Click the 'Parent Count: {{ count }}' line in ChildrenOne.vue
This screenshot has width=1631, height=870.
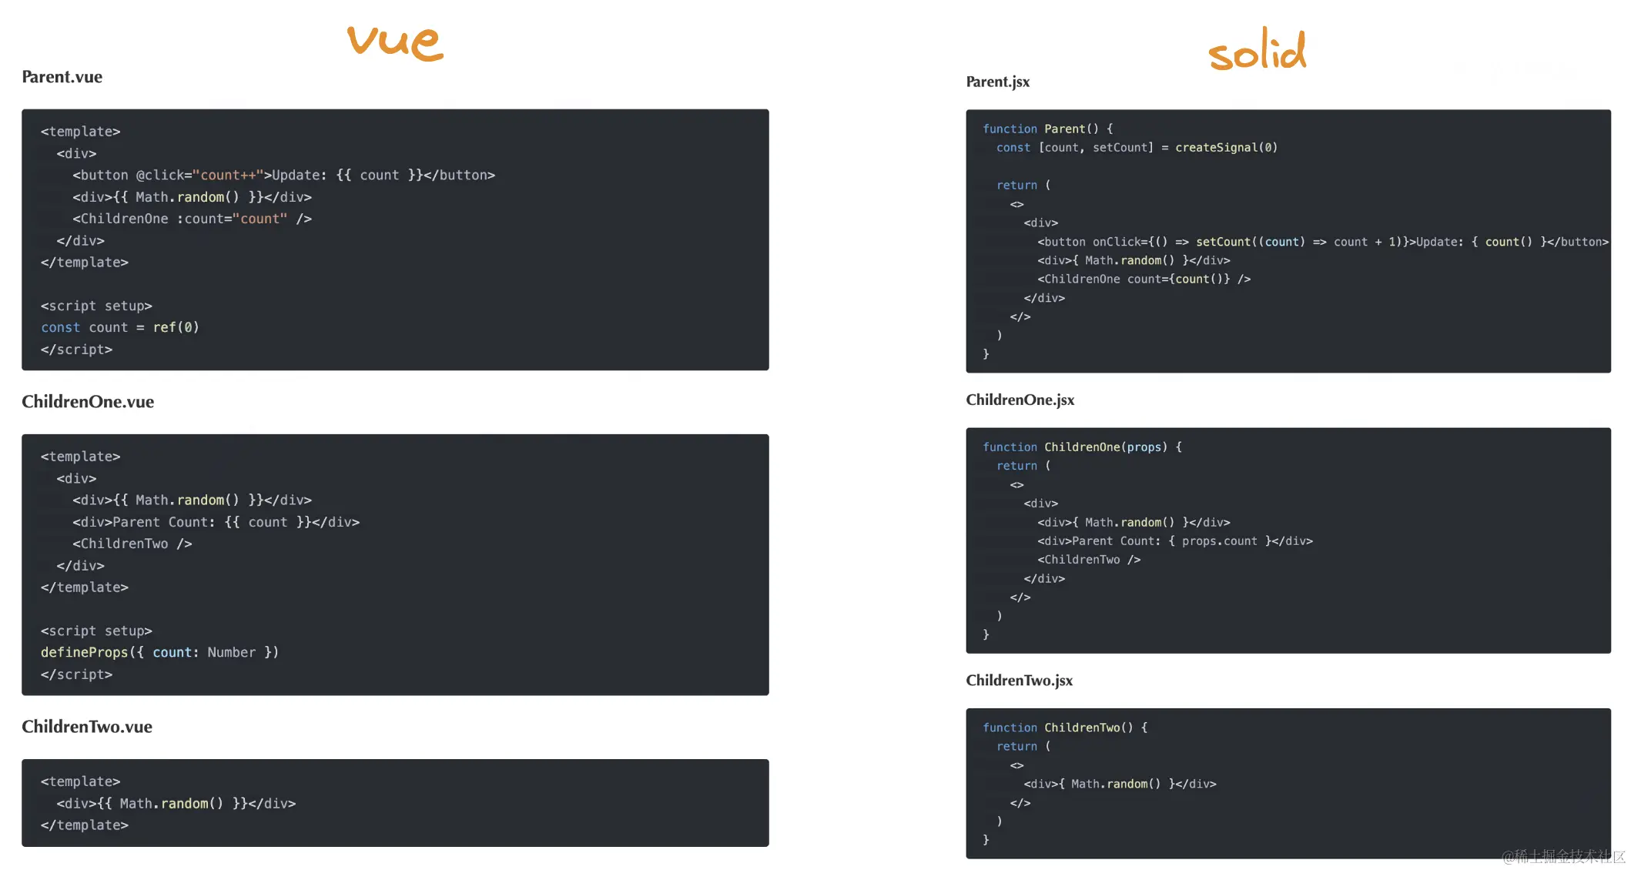pyautogui.click(x=216, y=522)
